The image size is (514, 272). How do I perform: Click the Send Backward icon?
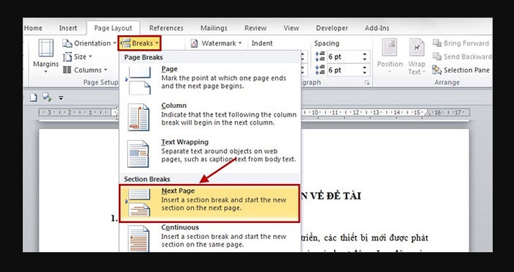coord(437,56)
